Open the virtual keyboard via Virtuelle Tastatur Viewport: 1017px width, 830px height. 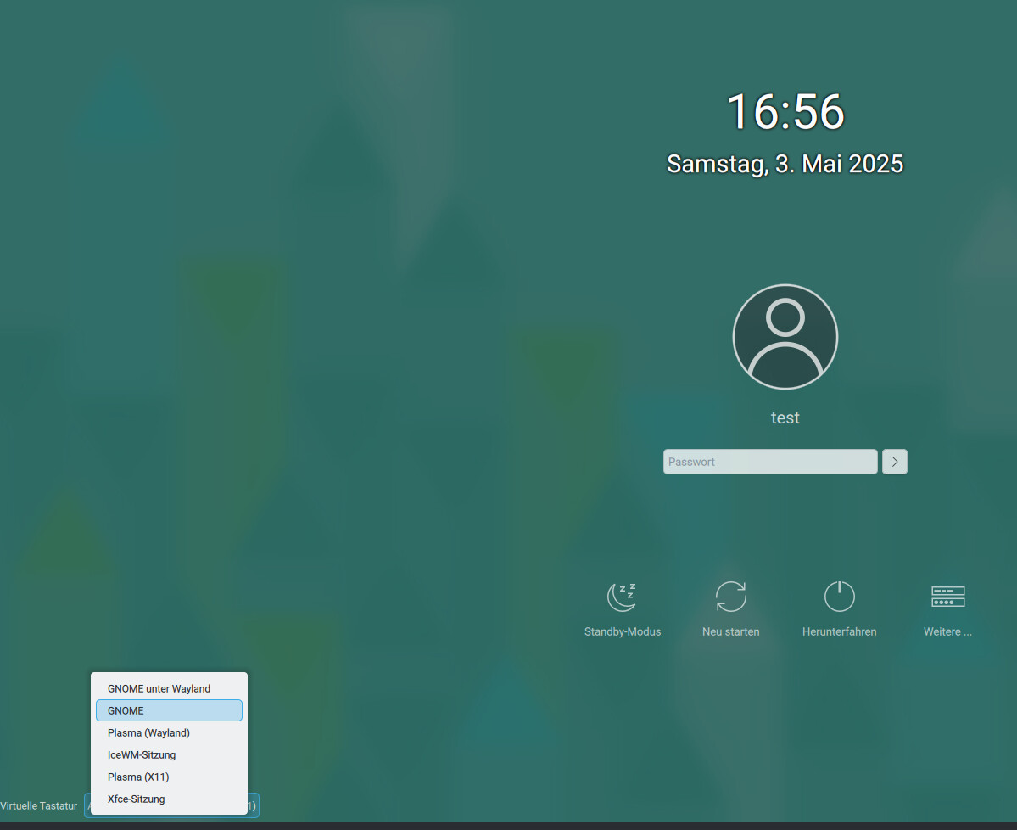click(x=38, y=805)
